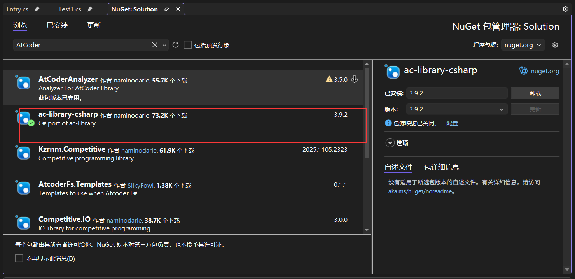Check 不再显示此消息(D) checkbox
575x279 pixels.
point(19,258)
